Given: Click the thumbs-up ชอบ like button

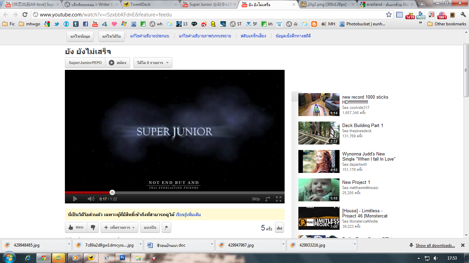Looking at the screenshot, I should pyautogui.click(x=76, y=227).
